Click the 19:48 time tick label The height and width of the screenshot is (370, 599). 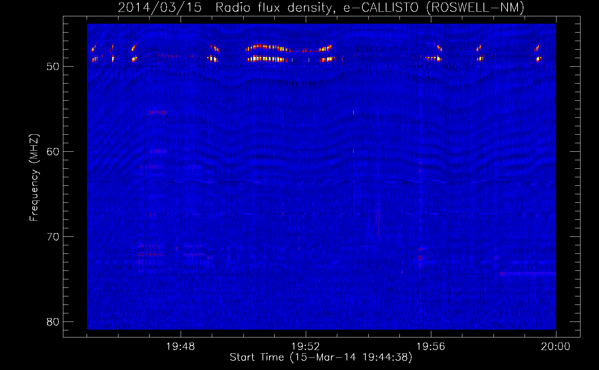point(181,347)
